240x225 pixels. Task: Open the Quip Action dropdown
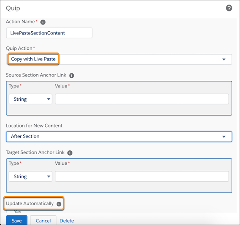119,59
